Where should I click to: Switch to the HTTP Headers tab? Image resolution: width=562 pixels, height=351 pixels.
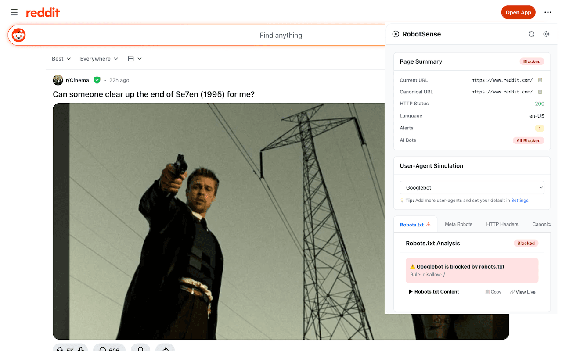502,224
